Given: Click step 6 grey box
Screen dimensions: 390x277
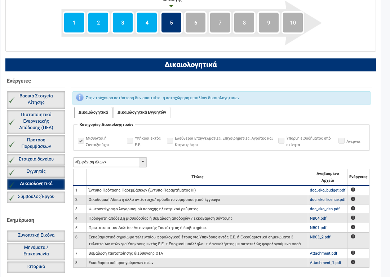Looking at the screenshot, I should 195,23.
